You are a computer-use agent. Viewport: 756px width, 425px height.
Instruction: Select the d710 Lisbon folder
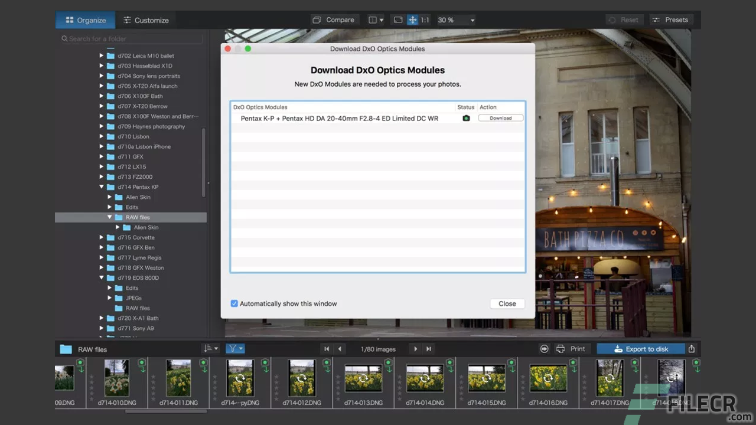(x=133, y=136)
